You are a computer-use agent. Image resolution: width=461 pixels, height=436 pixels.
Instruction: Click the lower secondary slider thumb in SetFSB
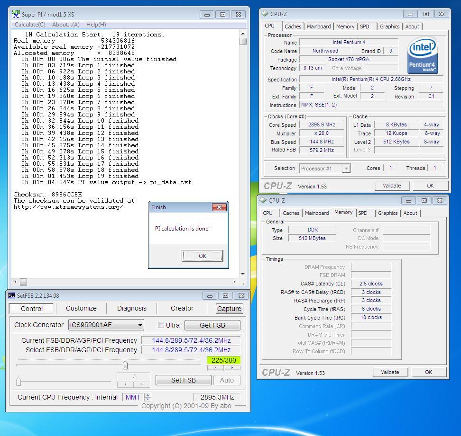coord(19,382)
